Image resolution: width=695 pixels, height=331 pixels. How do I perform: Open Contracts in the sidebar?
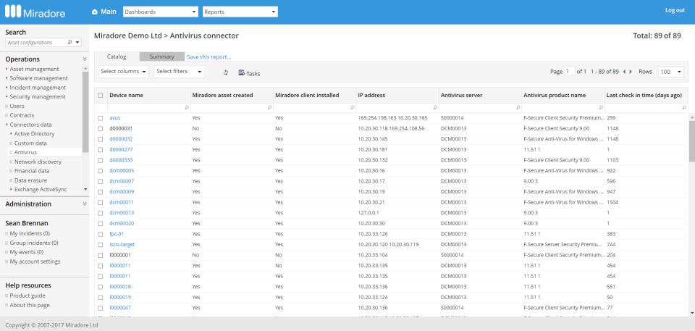tap(22, 115)
